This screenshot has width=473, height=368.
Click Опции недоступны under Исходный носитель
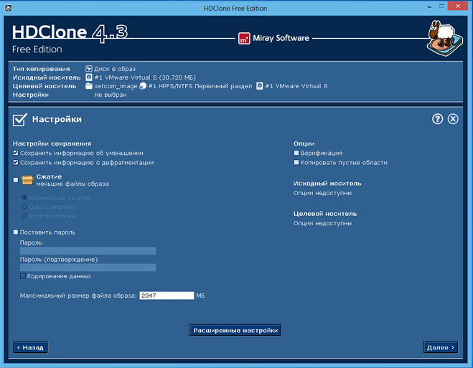(322, 193)
